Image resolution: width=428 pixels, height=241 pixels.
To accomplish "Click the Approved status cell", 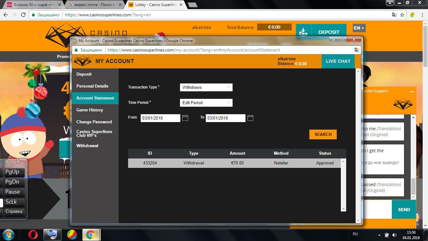I will (x=325, y=163).
